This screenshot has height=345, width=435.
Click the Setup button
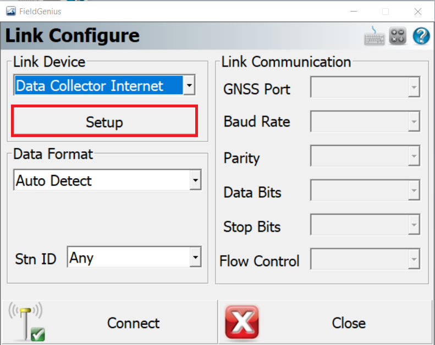coord(104,121)
